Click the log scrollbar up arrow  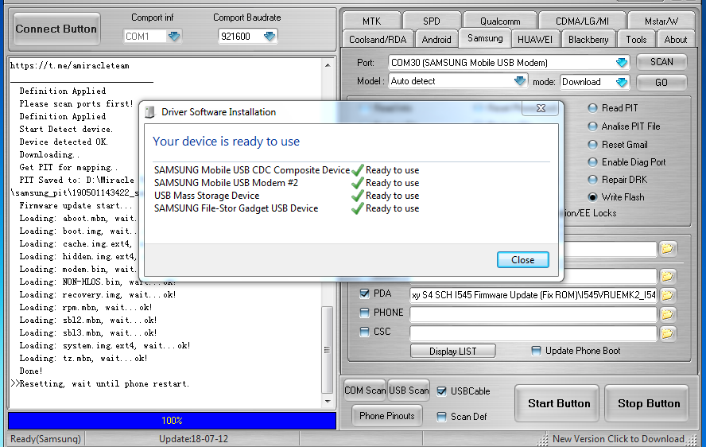(x=328, y=65)
